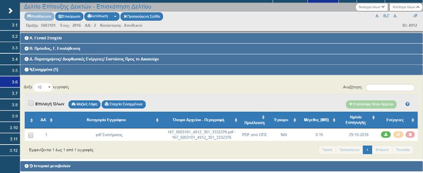Screen dimensions: 423x173
Task: Go to sidebar item 3.8
Action: point(10,105)
